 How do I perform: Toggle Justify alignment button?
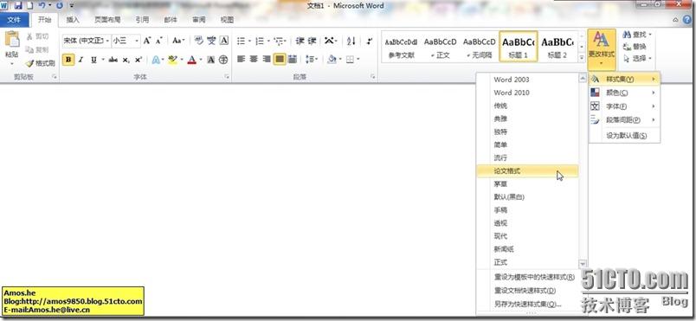[x=280, y=59]
